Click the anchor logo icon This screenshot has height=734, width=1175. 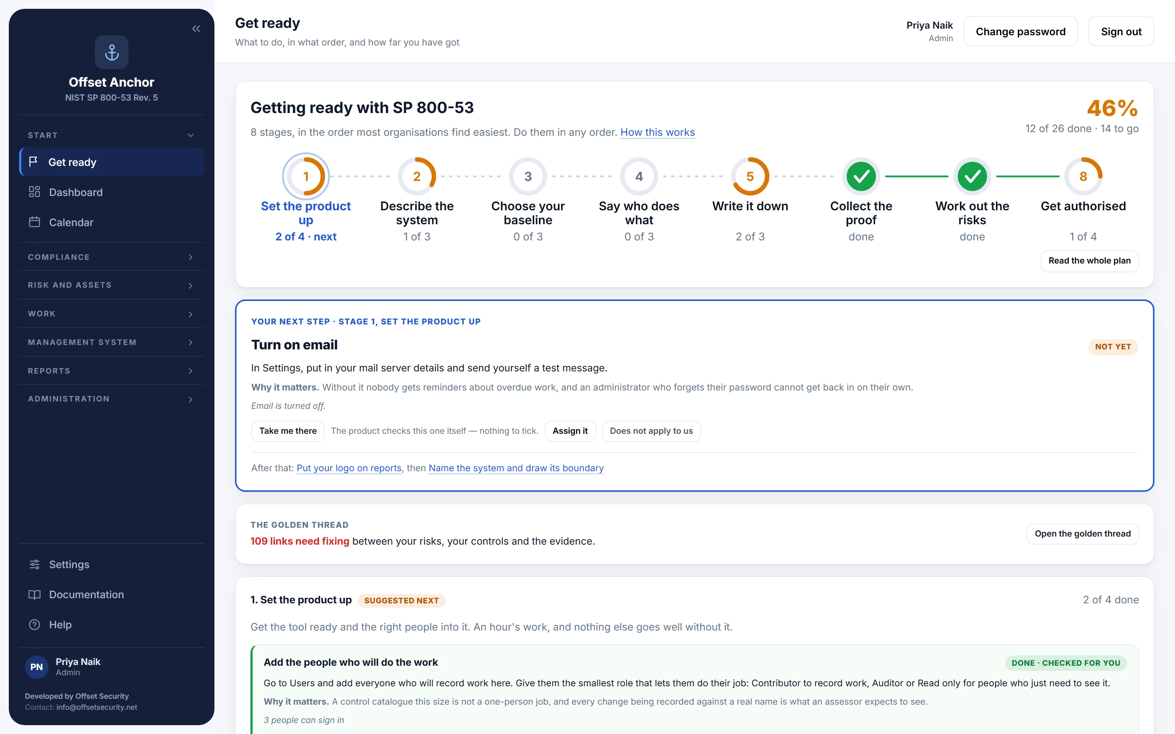tap(112, 52)
